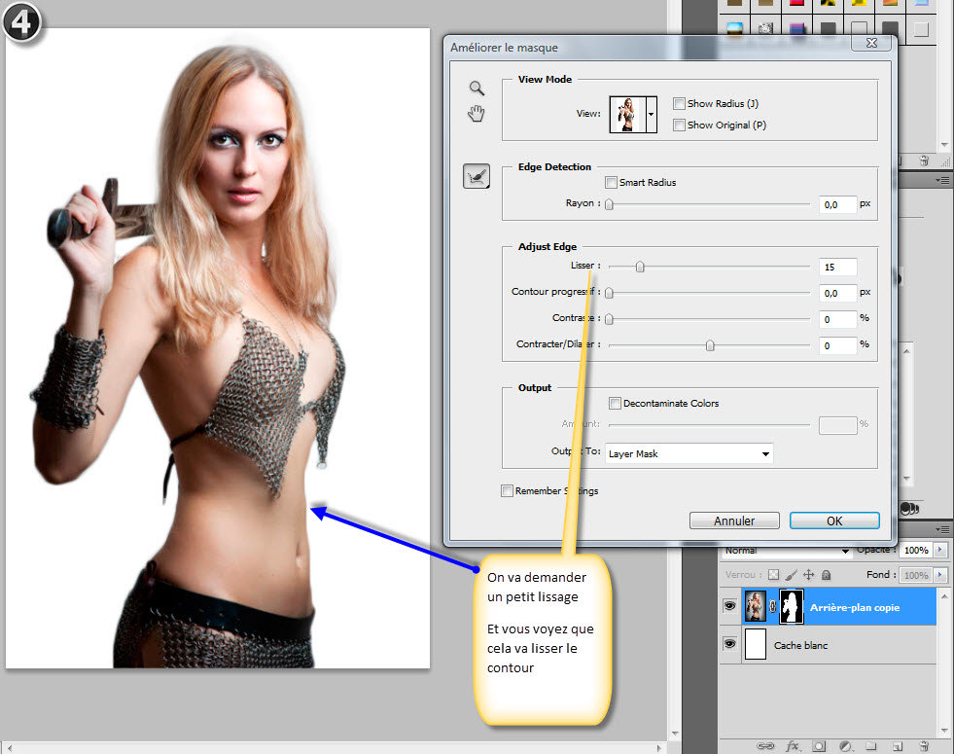This screenshot has width=954, height=754.
Task: Open the View mode thumbnail dropdown
Action: [652, 114]
